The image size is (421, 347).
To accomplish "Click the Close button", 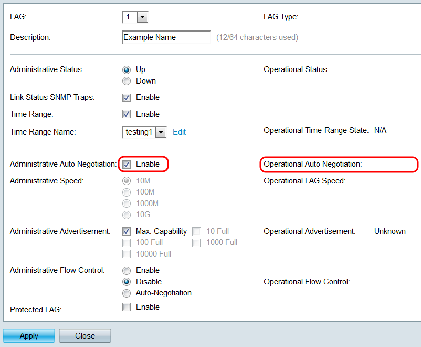I will [x=85, y=336].
